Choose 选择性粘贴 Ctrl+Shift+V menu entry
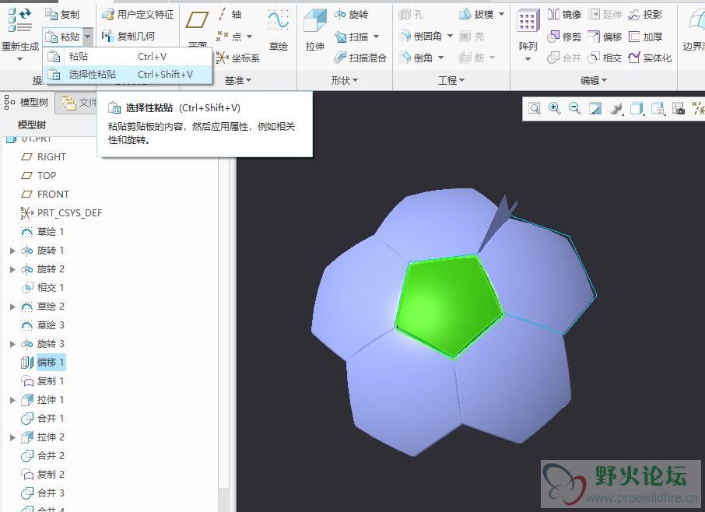Screen dimensions: 705x512 point(127,74)
